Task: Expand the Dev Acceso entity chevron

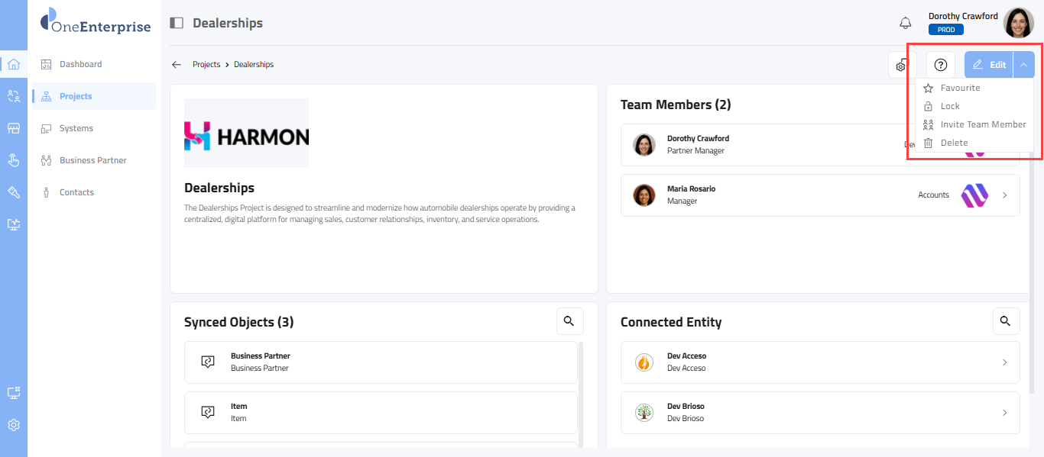Action: click(1005, 362)
